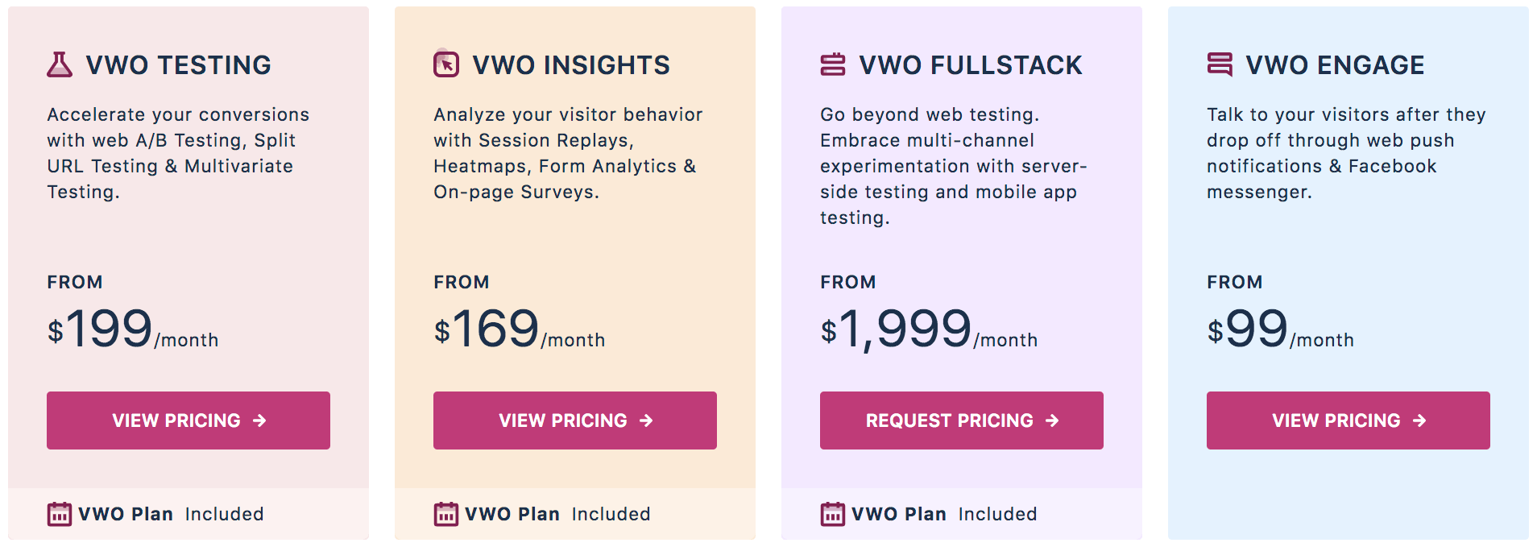The image size is (1537, 551).
Task: Click the server icon beside VWO Fullstack
Action: click(x=833, y=64)
